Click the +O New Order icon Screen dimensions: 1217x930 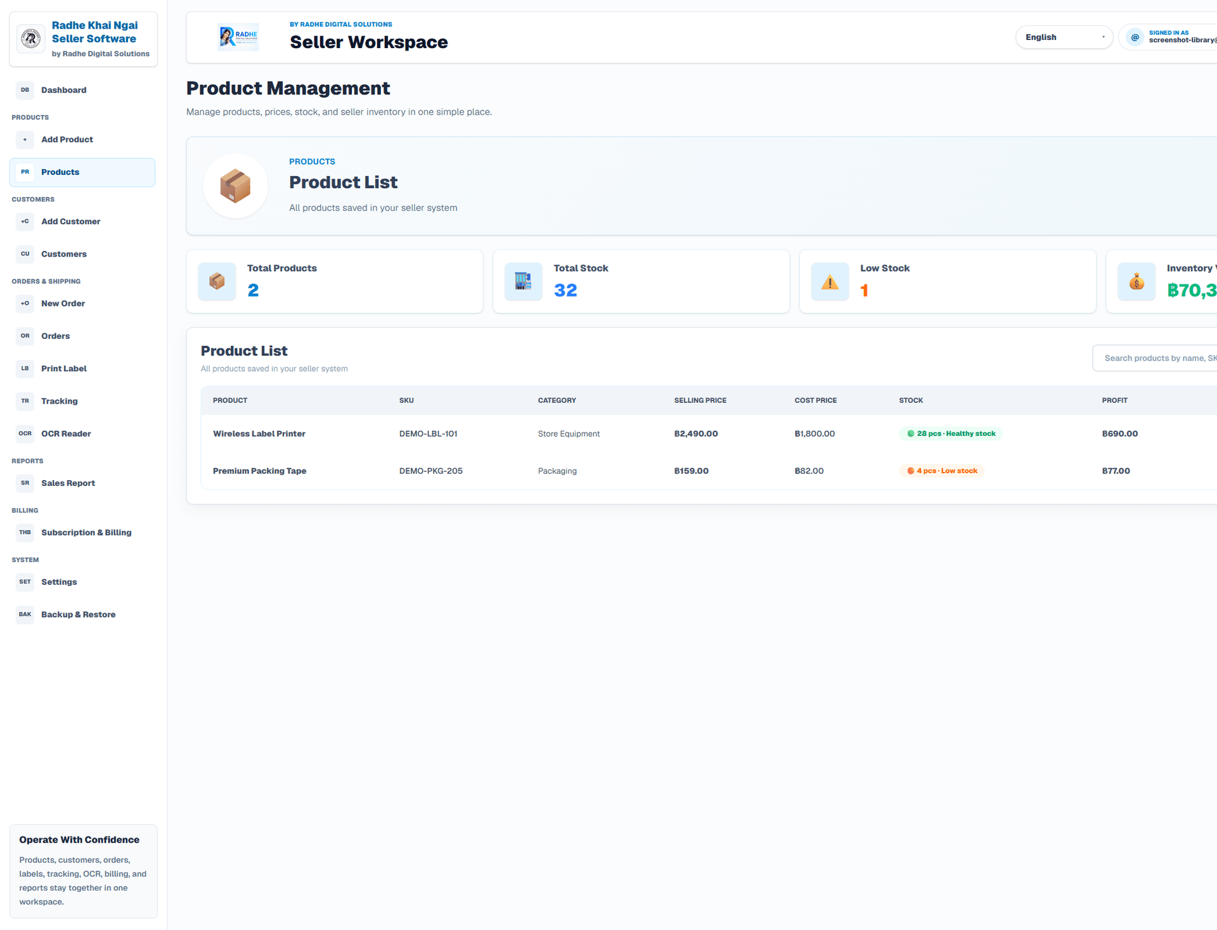tap(25, 303)
